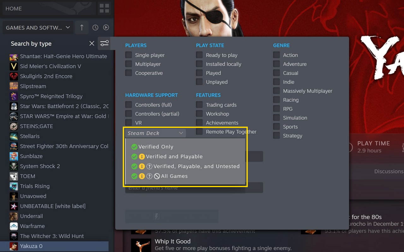Click the ready-to-play filter icon

click(106, 28)
